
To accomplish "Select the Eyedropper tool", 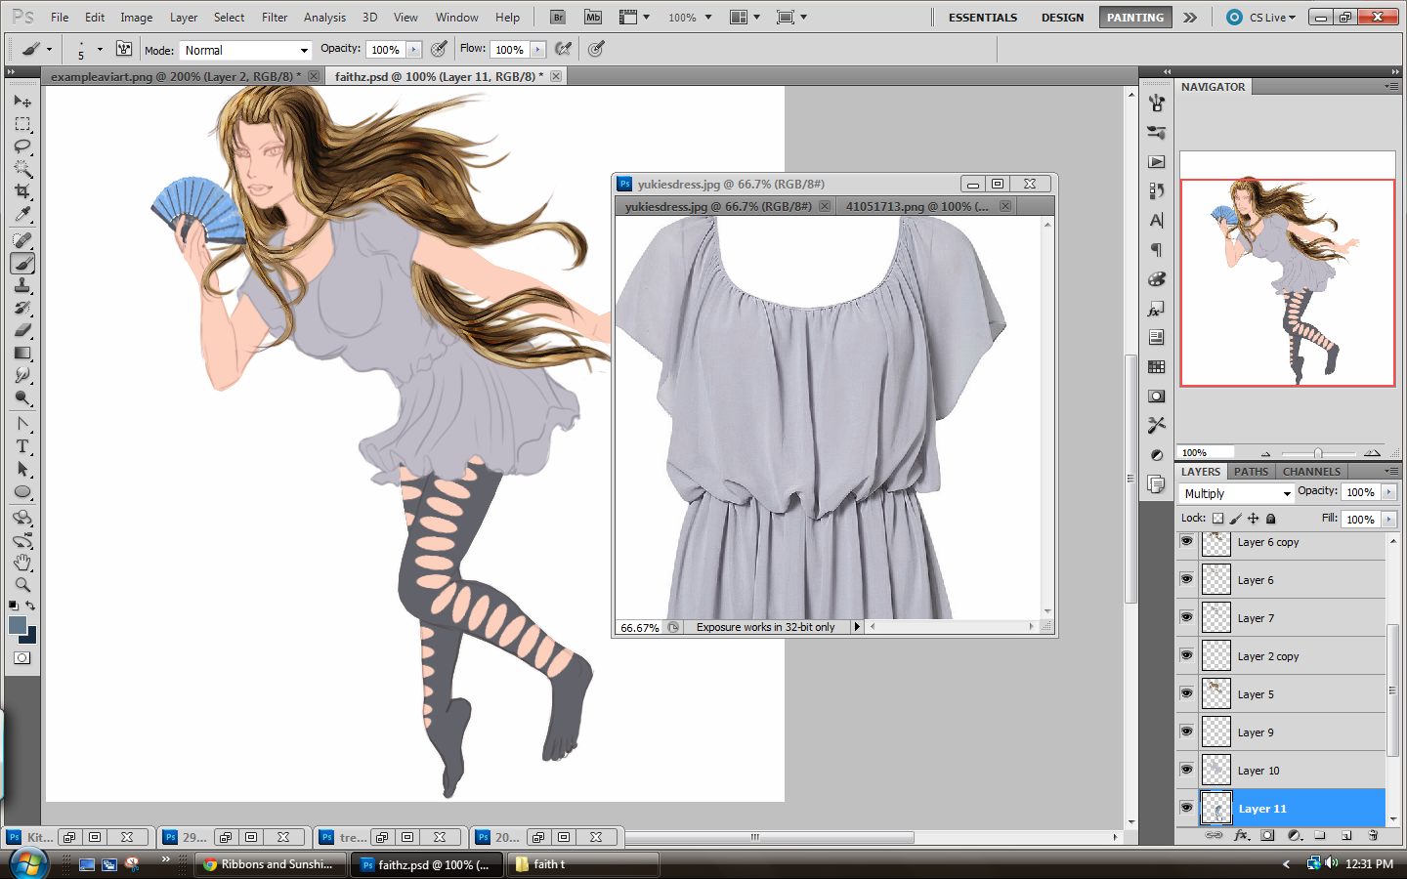I will click(22, 214).
